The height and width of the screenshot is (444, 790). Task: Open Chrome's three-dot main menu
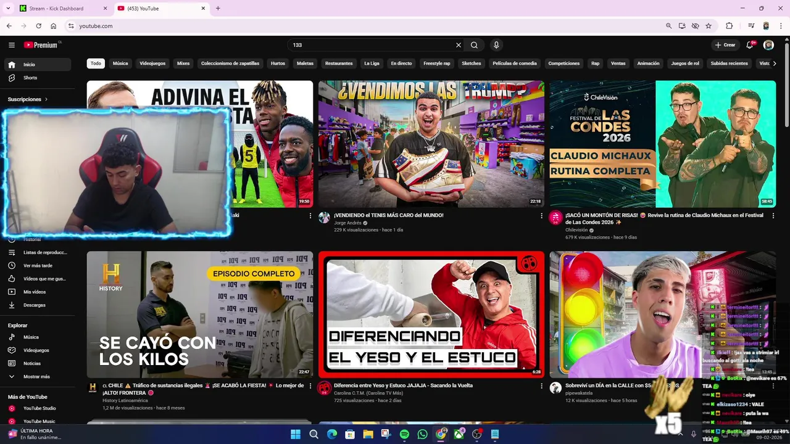(x=781, y=26)
